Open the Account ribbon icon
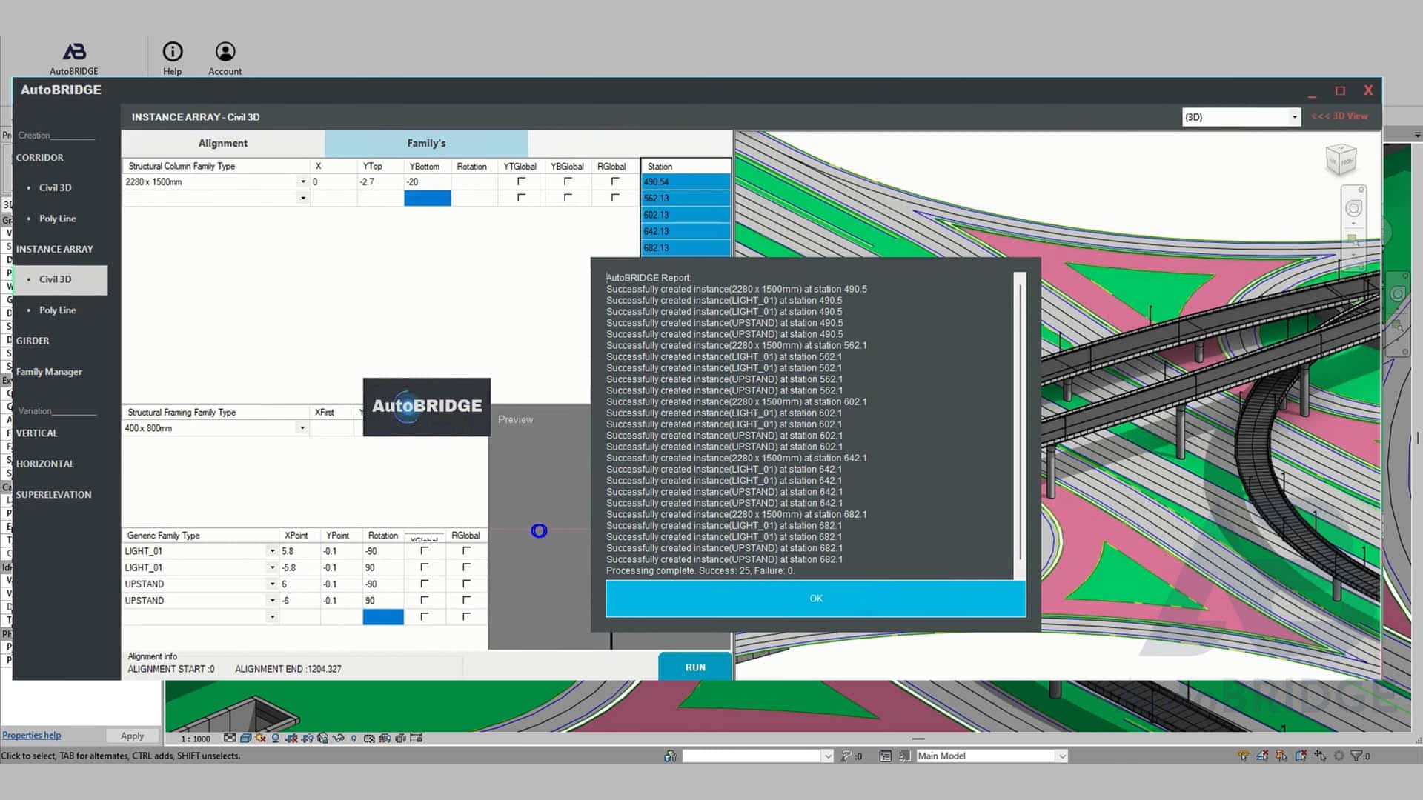The height and width of the screenshot is (800, 1423). point(225,59)
